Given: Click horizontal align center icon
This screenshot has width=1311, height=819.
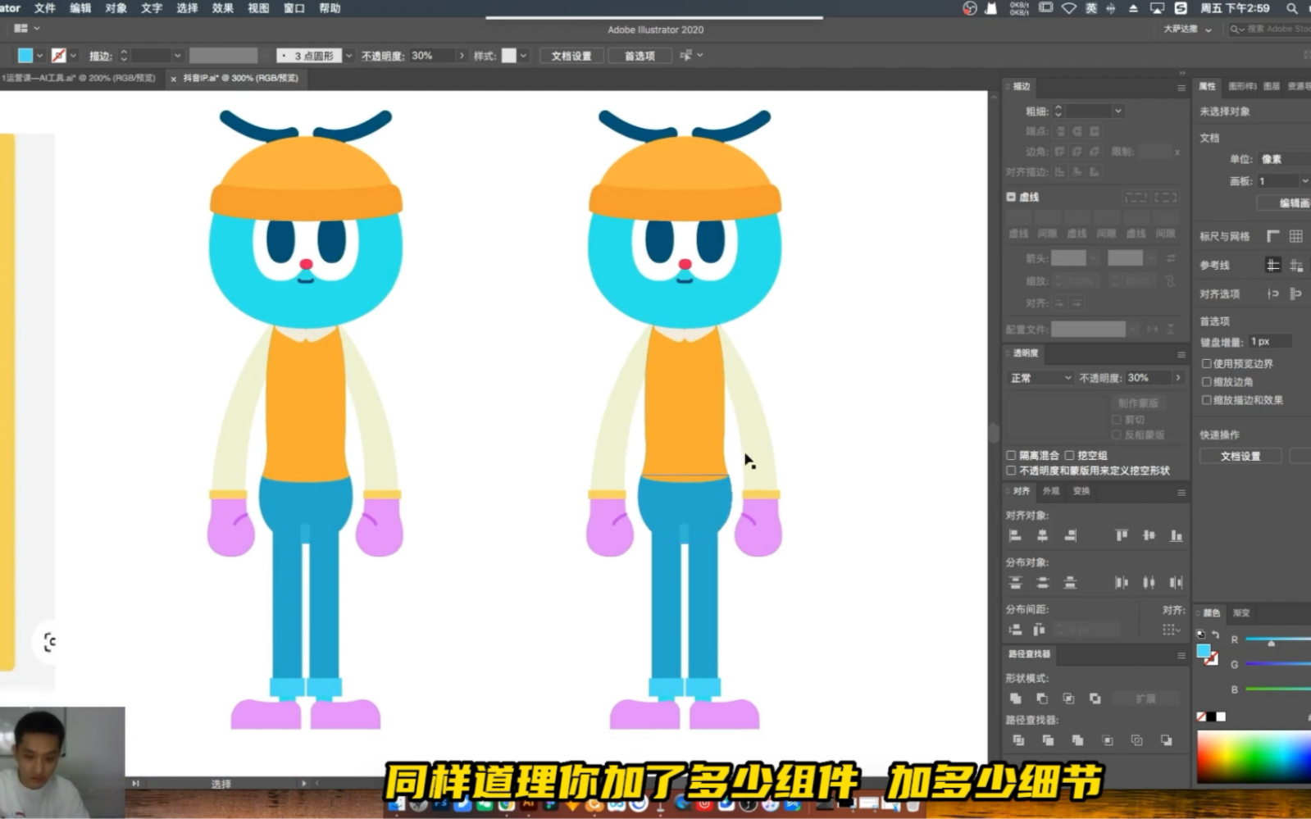Looking at the screenshot, I should (1042, 536).
